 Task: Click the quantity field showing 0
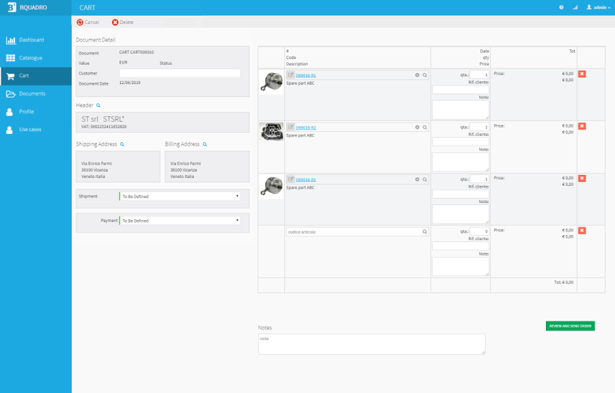(479, 232)
